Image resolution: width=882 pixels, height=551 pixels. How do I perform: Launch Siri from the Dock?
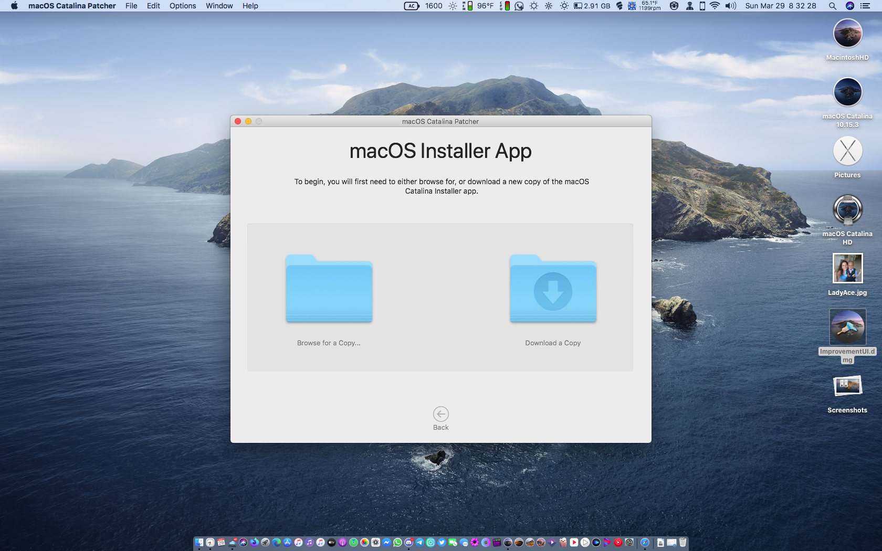[x=244, y=543]
